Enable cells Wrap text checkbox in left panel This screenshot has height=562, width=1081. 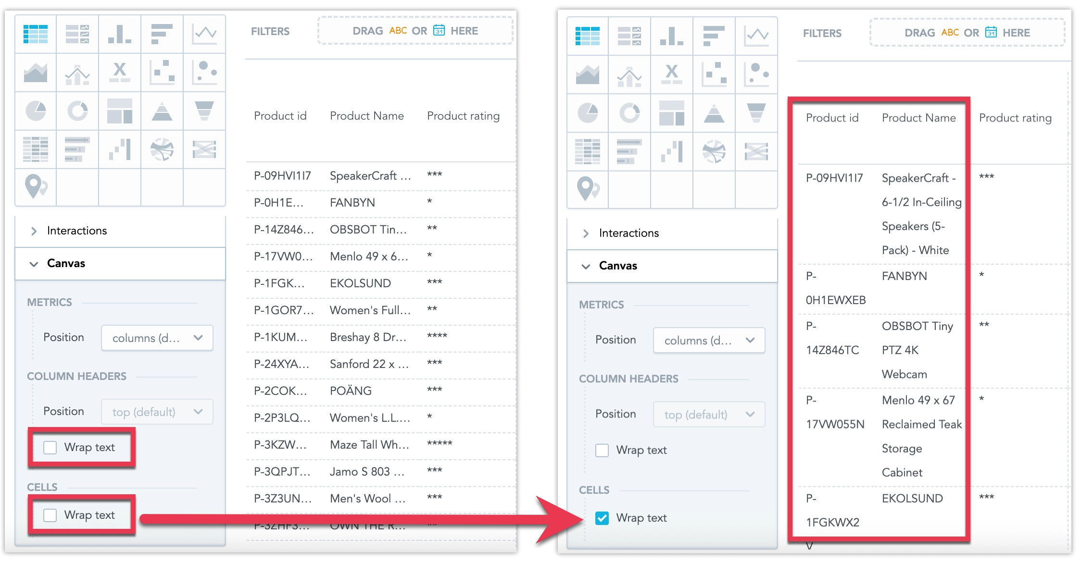[x=50, y=515]
